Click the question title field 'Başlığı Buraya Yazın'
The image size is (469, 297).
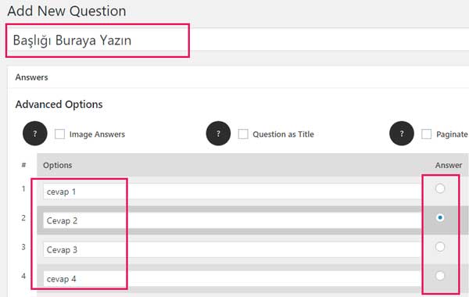pyautogui.click(x=238, y=40)
